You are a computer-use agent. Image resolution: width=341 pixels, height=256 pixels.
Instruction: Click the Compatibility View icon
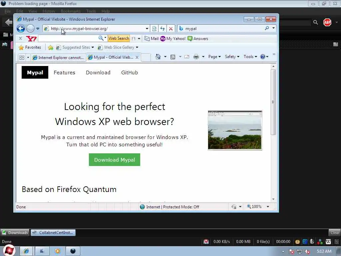click(154, 29)
